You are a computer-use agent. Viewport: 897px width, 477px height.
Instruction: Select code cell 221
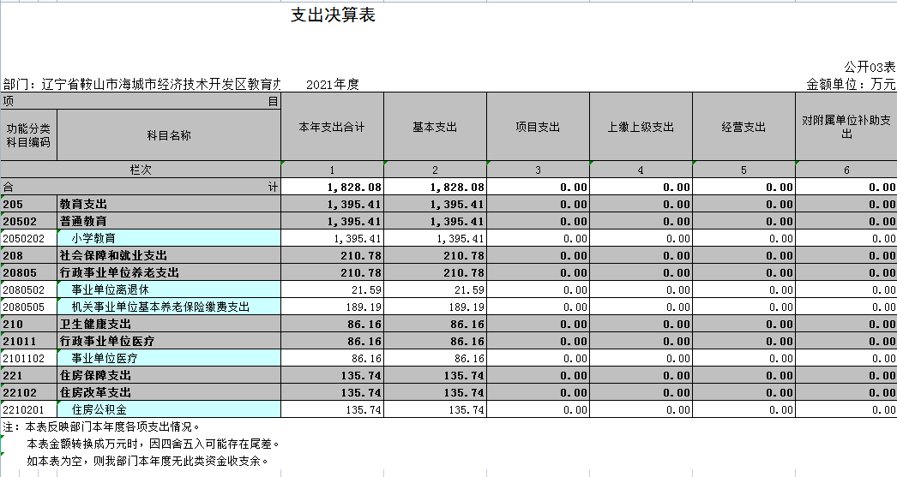point(28,375)
